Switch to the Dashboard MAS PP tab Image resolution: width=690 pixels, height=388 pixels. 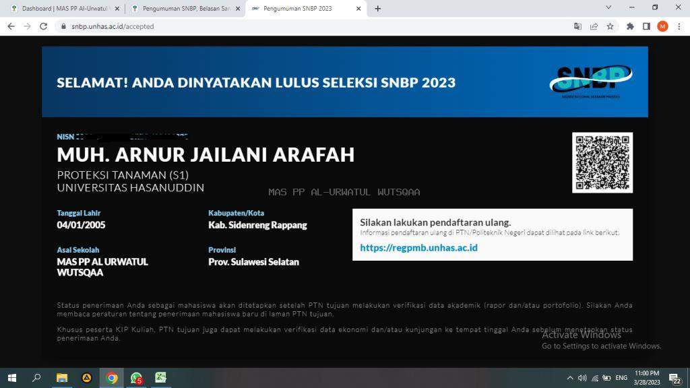click(61, 9)
